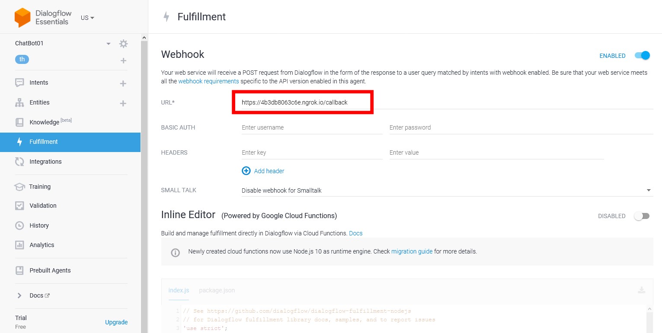This screenshot has width=662, height=333.
Task: Toggle the Webhook ENABLED switch
Action: click(x=642, y=55)
